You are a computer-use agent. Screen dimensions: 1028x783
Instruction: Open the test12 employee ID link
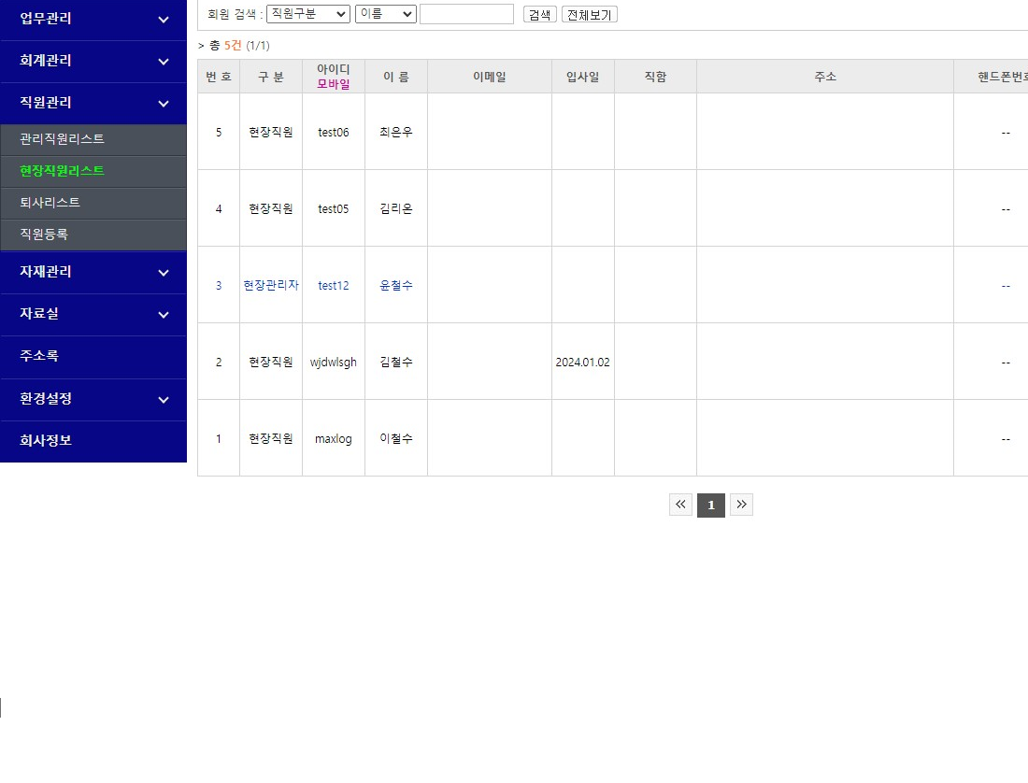click(x=333, y=286)
